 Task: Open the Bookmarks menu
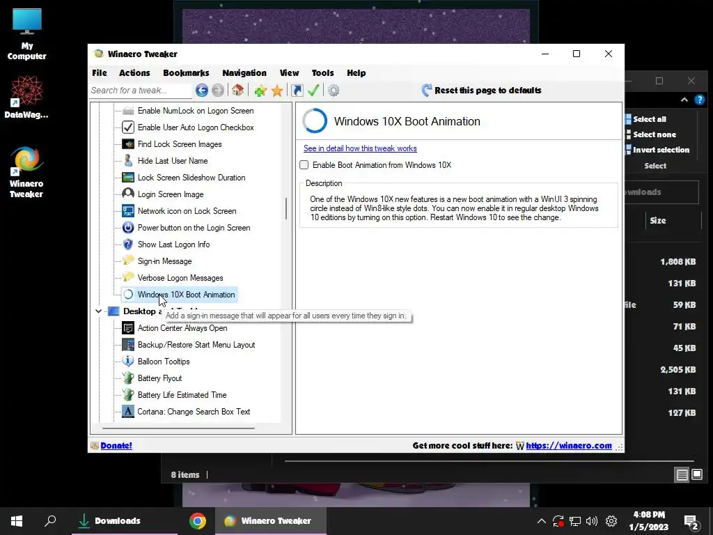pos(186,72)
